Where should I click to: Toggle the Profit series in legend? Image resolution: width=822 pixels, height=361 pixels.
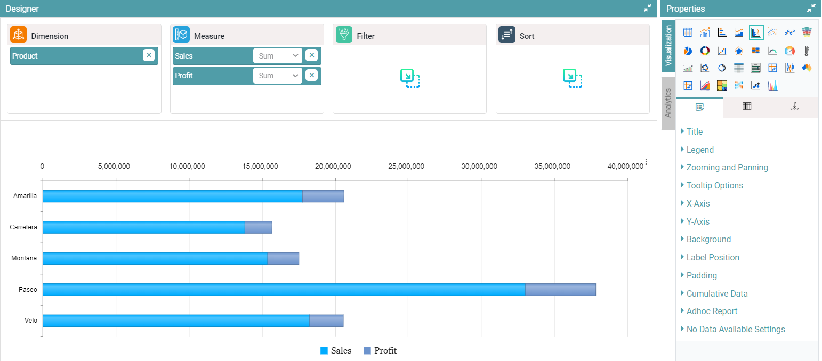(380, 350)
